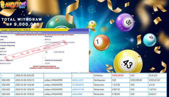
Task: Click the Transfer Dana receipt title bar
Action: 44,33
